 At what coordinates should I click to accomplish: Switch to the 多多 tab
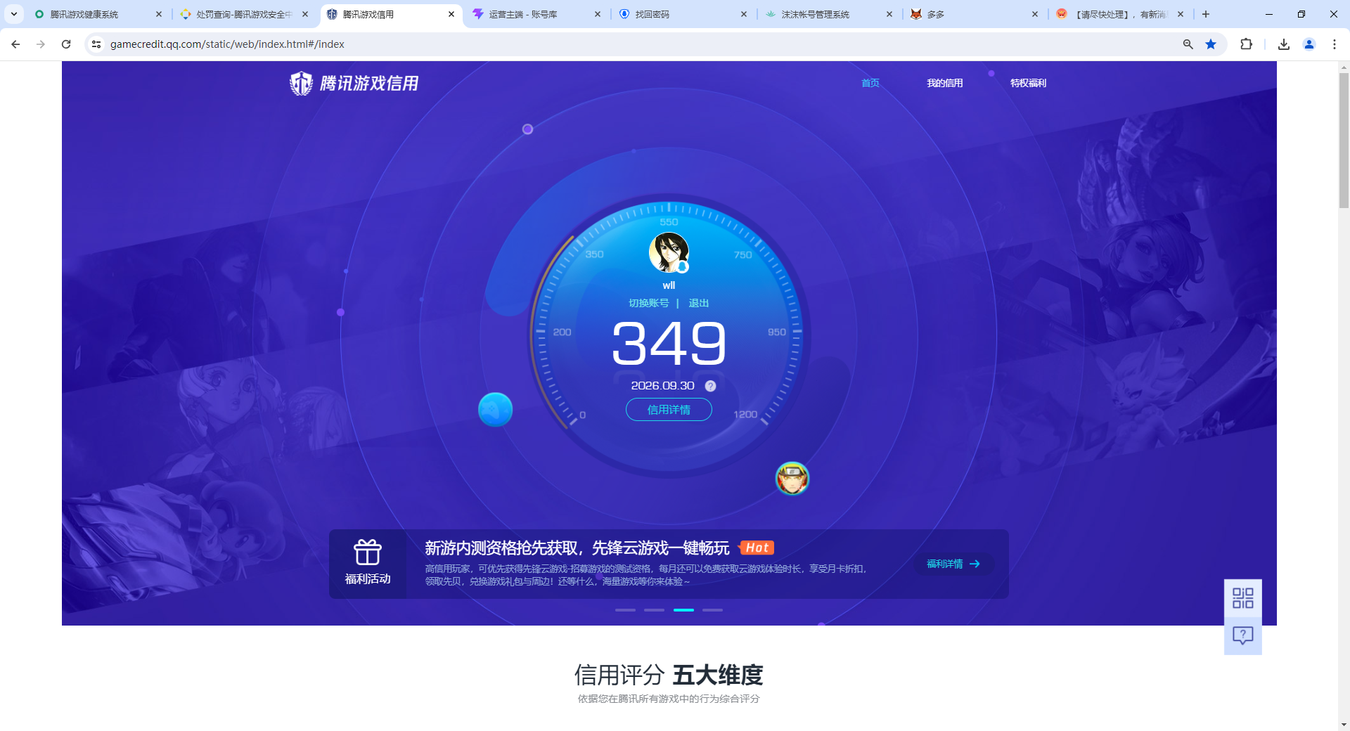pos(974,14)
